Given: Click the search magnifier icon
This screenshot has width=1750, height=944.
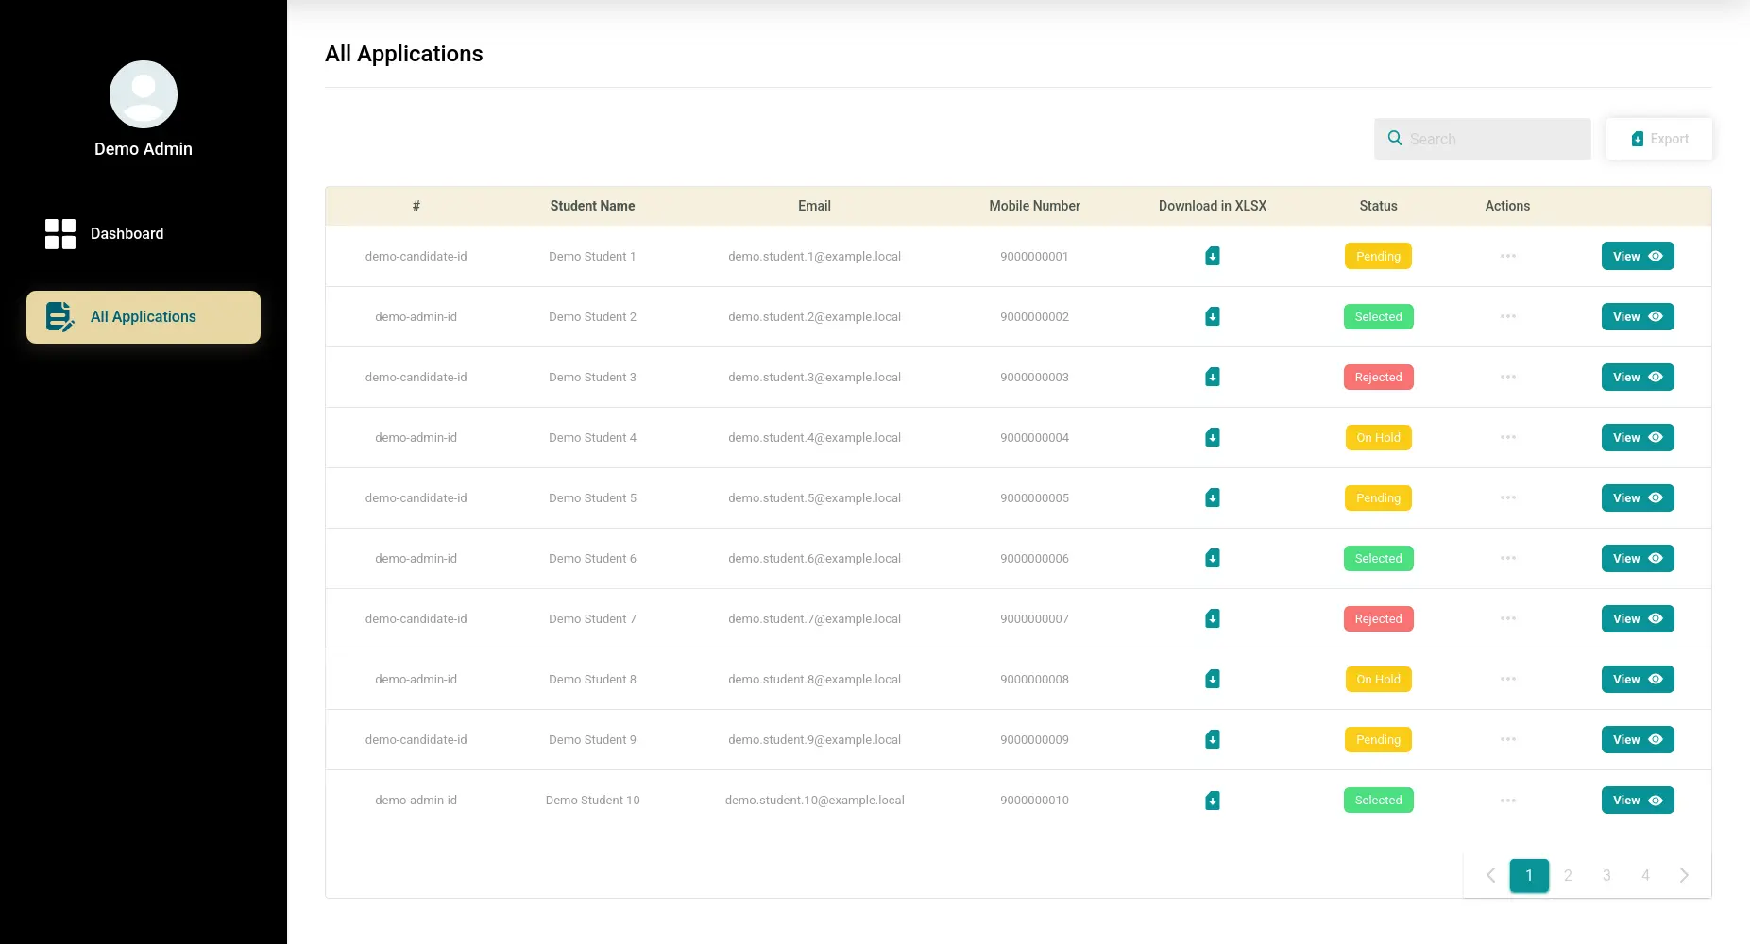Looking at the screenshot, I should tap(1395, 139).
